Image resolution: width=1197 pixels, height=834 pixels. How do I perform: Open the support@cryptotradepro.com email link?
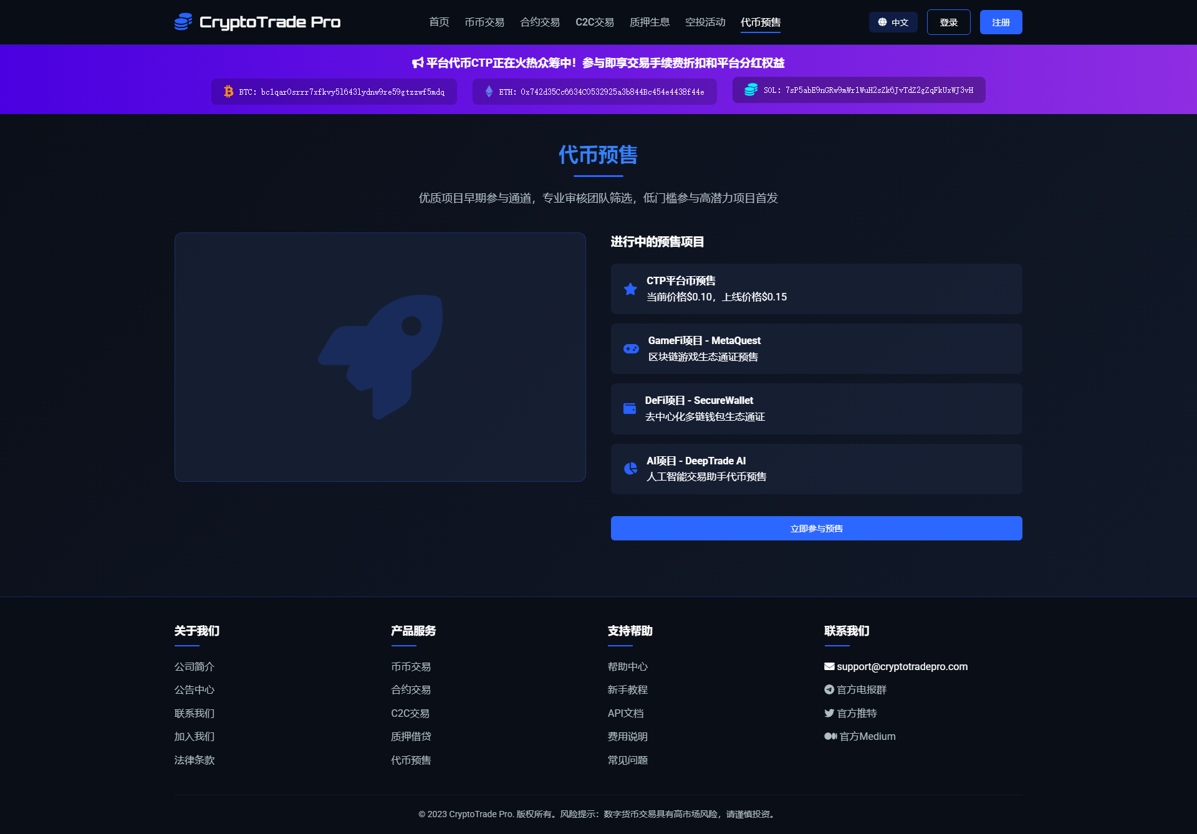click(x=901, y=666)
